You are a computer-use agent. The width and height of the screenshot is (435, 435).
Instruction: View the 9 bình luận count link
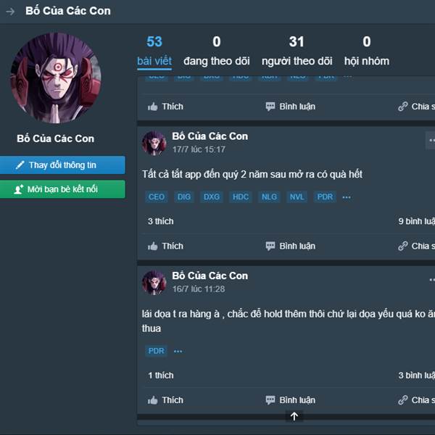pyautogui.click(x=416, y=221)
